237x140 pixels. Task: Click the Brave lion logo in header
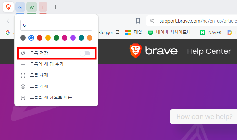click(136, 51)
